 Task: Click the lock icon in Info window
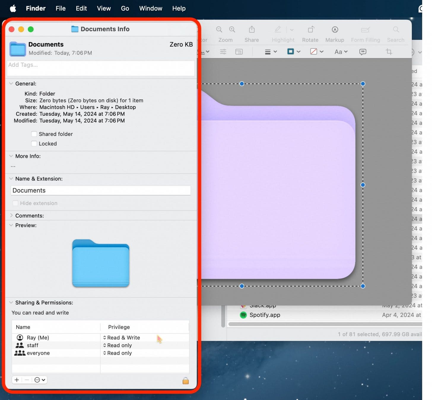coord(185,381)
